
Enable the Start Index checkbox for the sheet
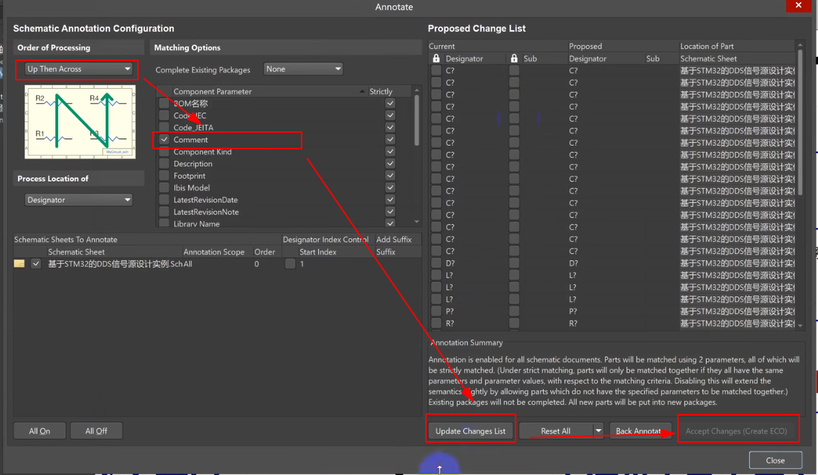coord(290,264)
